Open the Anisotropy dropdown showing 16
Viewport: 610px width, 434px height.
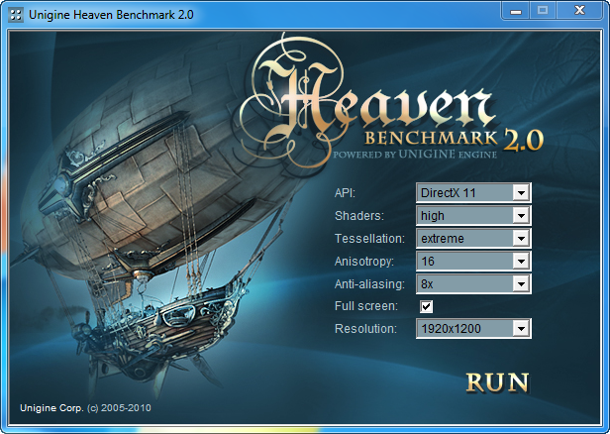pyautogui.click(x=473, y=261)
